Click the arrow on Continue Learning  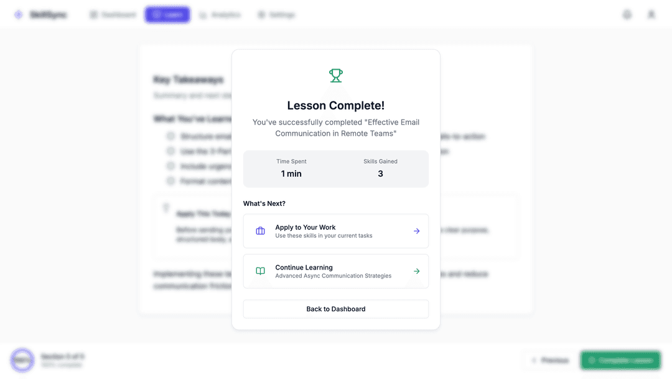[417, 271]
